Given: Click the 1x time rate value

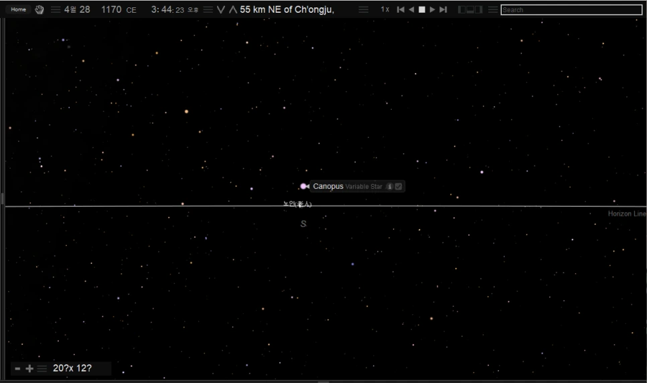Looking at the screenshot, I should pos(385,9).
